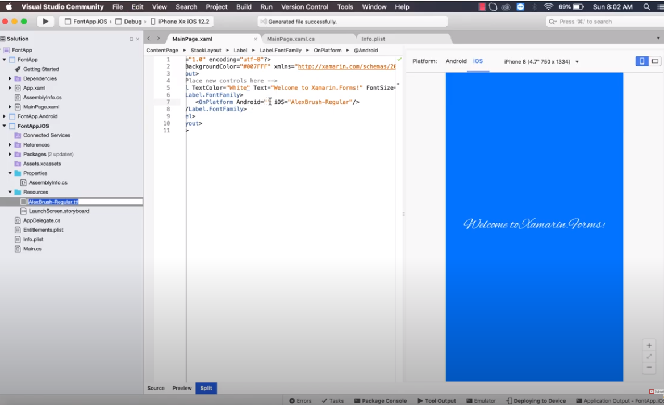Expand the FontApp.Android project

(4, 116)
